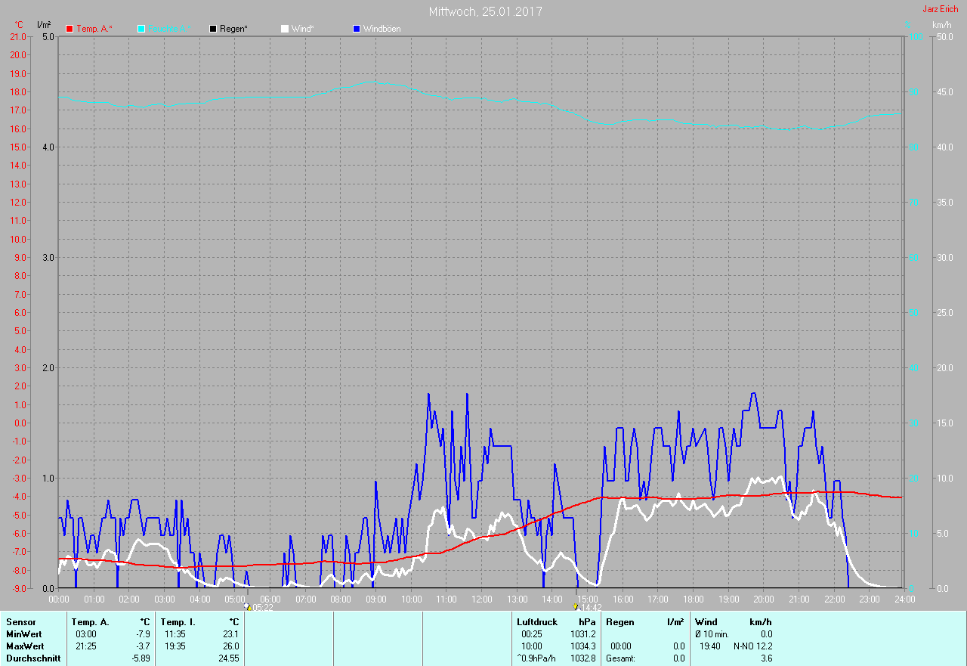Viewport: 967px width, 666px height.
Task: Click the maximum outdoor temperature value -3.7
Action: [x=143, y=646]
